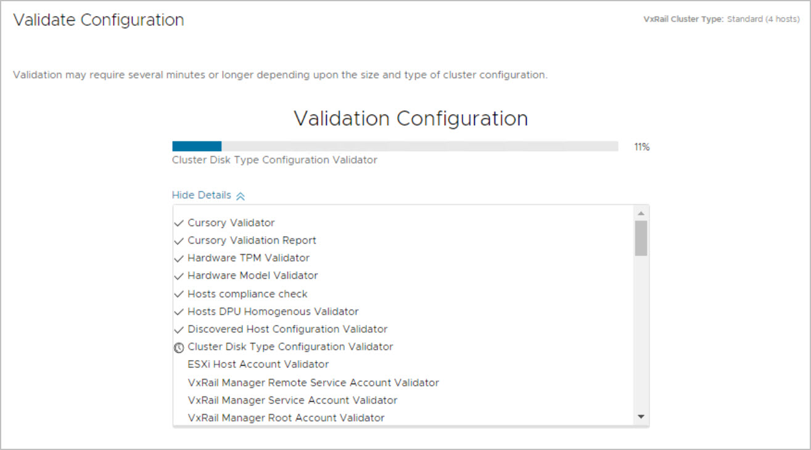Select VxRail Manager Remote Service Account Validator
The height and width of the screenshot is (450, 811).
(x=313, y=382)
